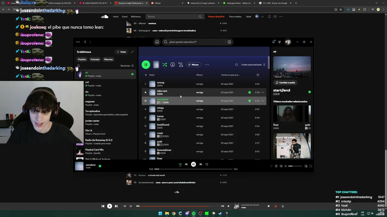Play the SoundCloud track at the bottom

click(x=109, y=206)
